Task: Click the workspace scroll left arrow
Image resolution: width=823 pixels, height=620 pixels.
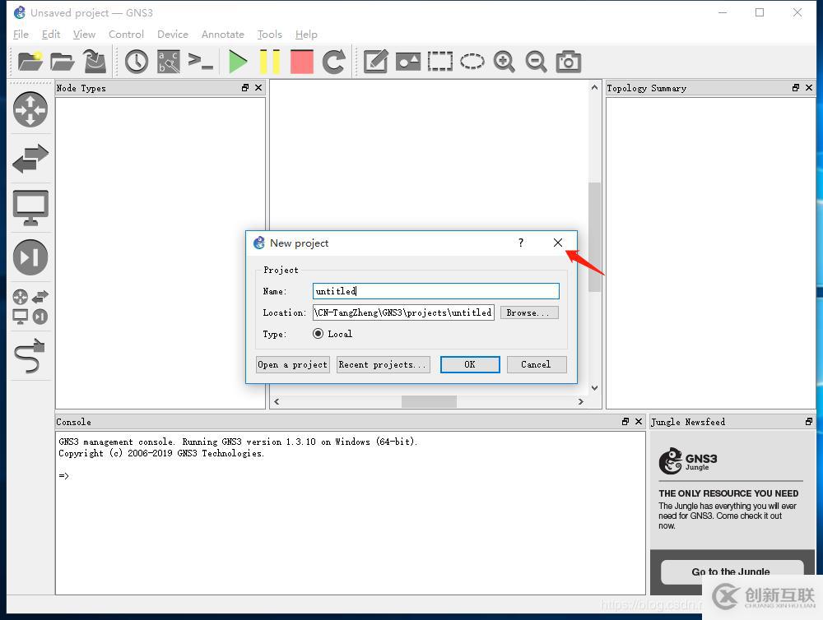Action: [277, 402]
